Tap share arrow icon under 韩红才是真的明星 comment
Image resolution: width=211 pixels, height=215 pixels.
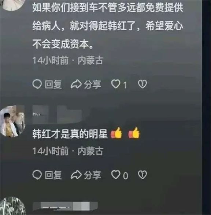[x=76, y=175]
